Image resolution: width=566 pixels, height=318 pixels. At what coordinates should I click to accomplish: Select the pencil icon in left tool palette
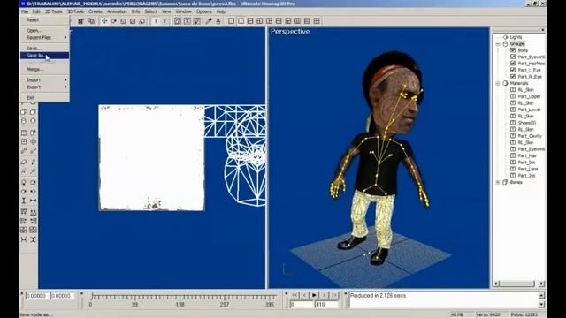33,162
